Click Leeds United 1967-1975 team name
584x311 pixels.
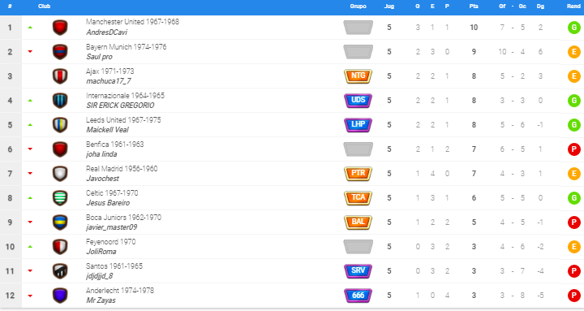123,120
